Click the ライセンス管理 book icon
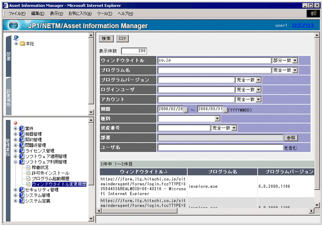This screenshot has height=226, width=323. [22, 151]
